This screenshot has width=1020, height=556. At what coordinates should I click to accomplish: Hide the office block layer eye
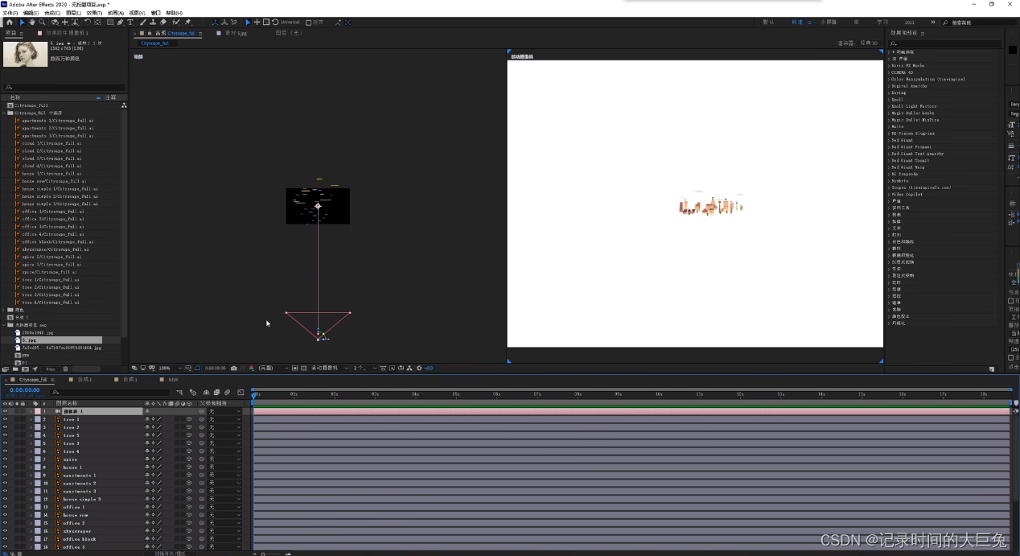click(5, 539)
